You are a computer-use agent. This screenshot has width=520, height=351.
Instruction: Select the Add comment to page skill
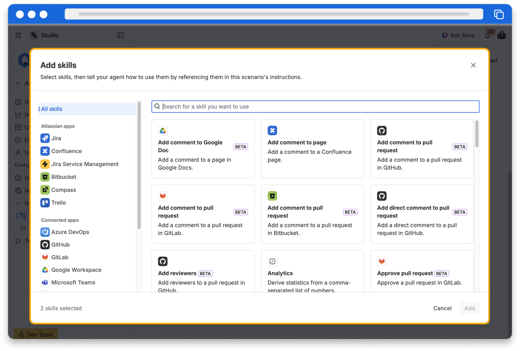[313, 149]
